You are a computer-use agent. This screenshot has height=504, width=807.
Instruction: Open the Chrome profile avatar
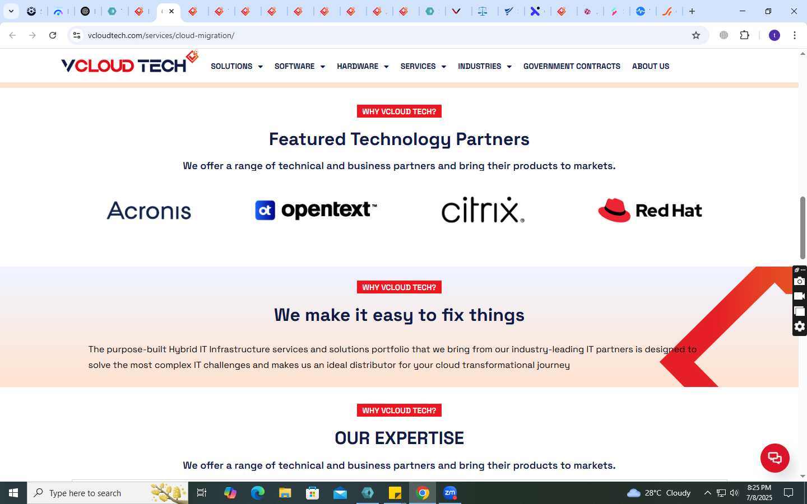pyautogui.click(x=774, y=35)
